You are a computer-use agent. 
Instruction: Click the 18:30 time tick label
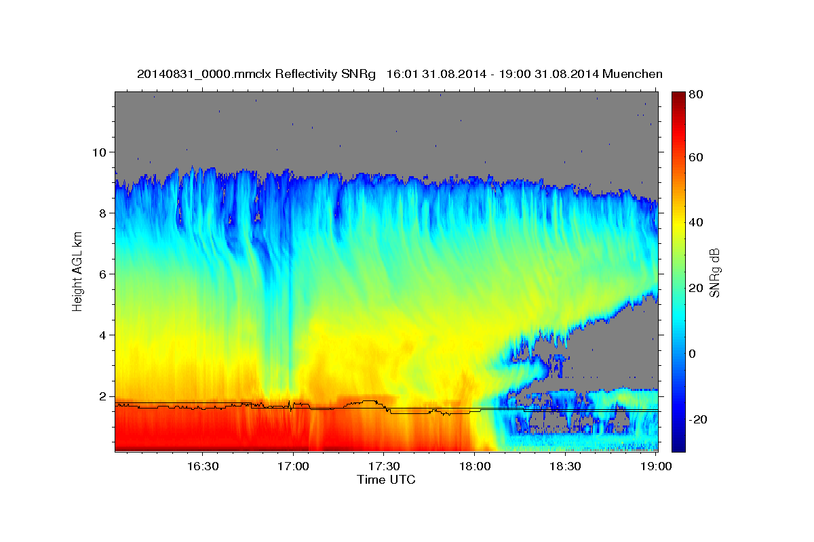(565, 466)
